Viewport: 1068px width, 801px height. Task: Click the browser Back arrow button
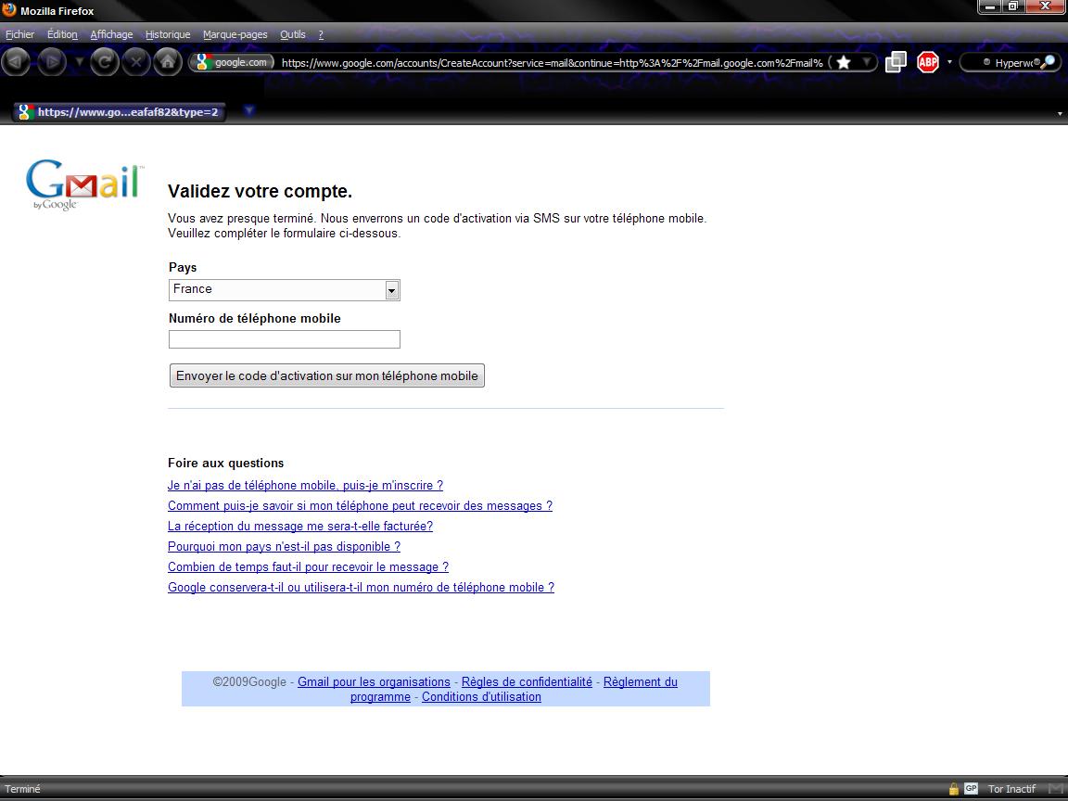point(18,62)
